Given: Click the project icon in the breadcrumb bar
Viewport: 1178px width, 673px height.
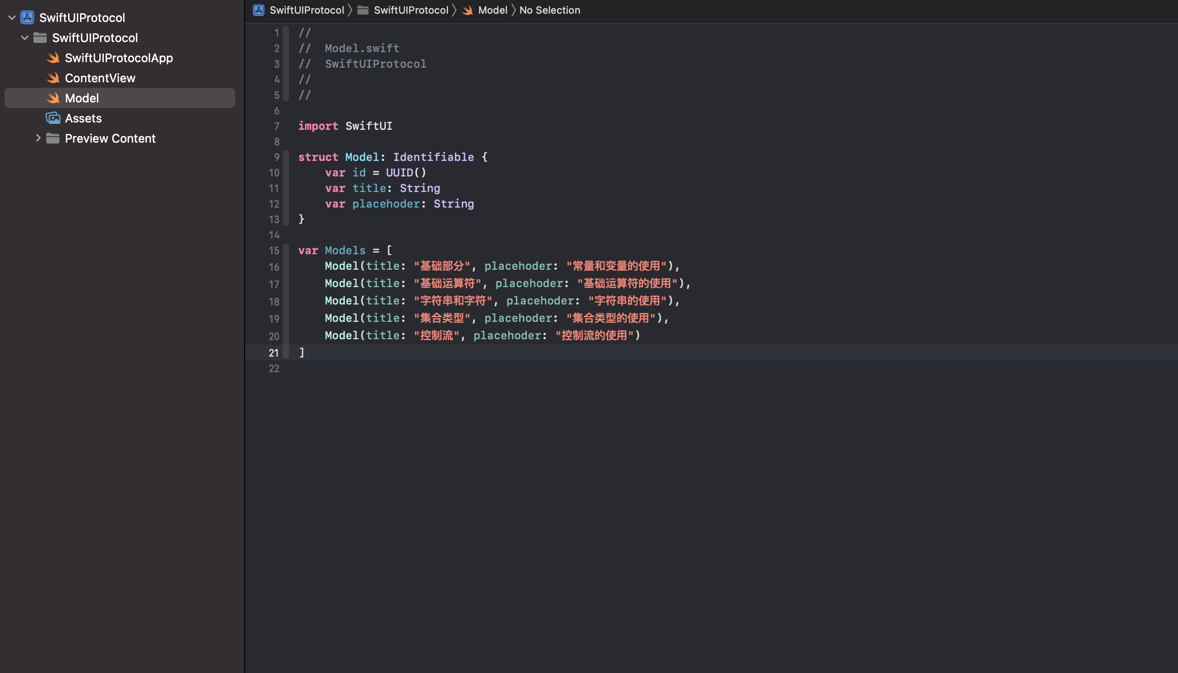Looking at the screenshot, I should pyautogui.click(x=258, y=10).
